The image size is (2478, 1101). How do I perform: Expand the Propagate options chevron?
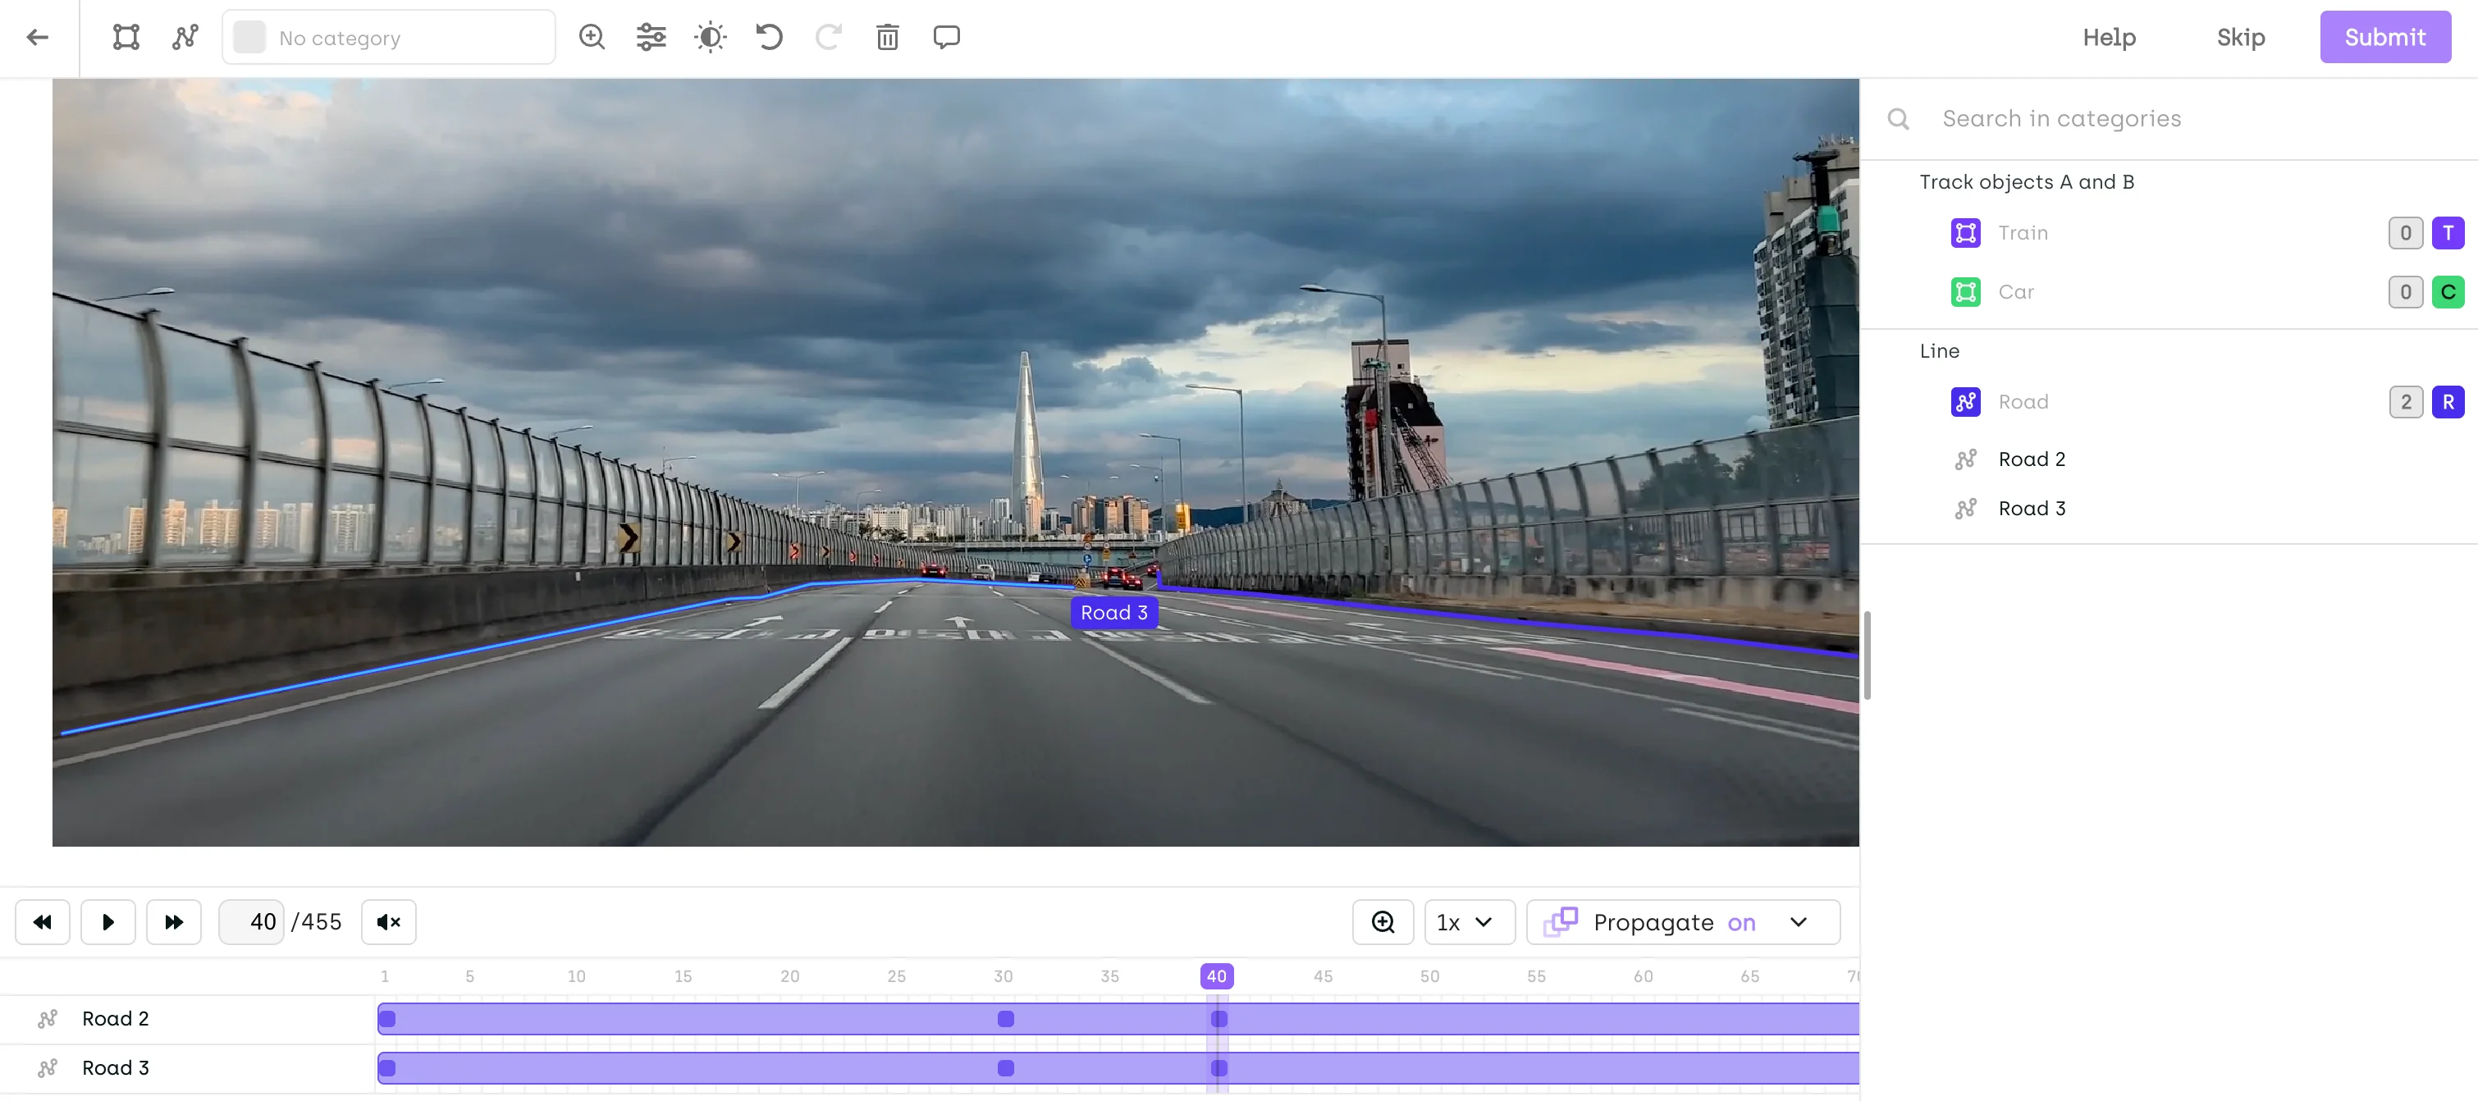coord(1798,922)
